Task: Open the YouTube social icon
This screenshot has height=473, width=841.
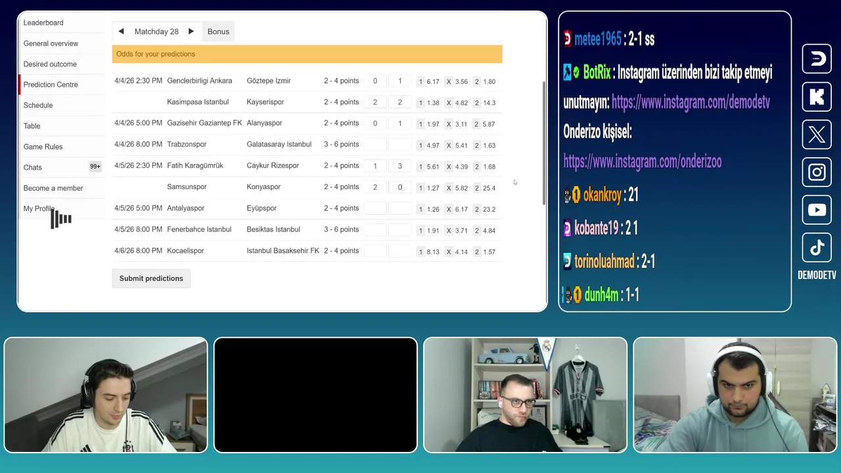Action: (817, 210)
